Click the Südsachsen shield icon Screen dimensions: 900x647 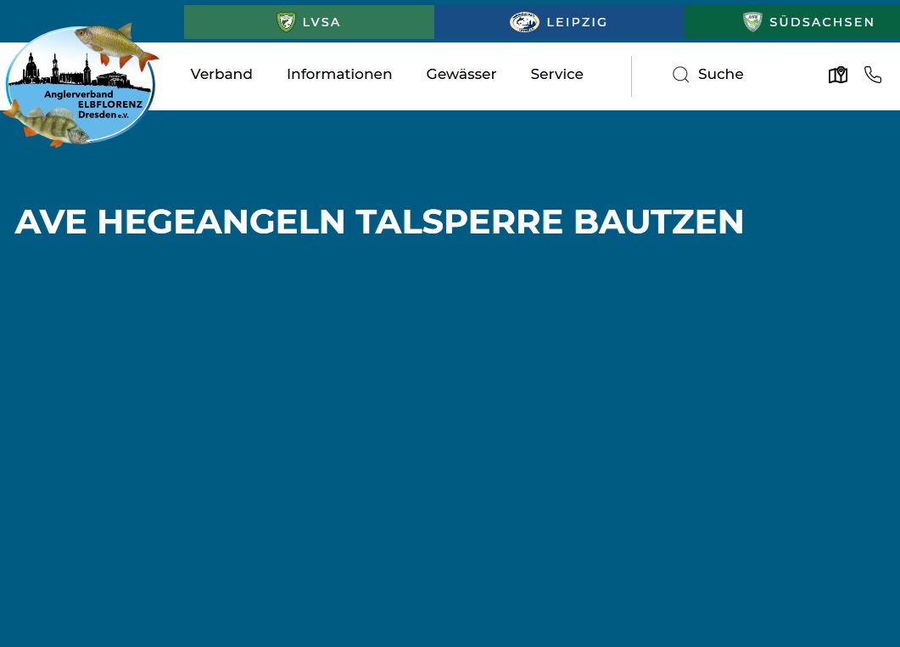752,22
